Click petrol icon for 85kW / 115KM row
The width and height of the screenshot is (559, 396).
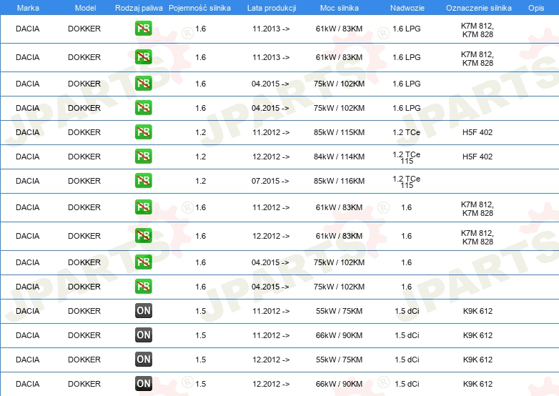click(x=143, y=132)
